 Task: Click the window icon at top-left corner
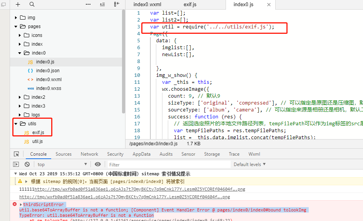[3, 4]
